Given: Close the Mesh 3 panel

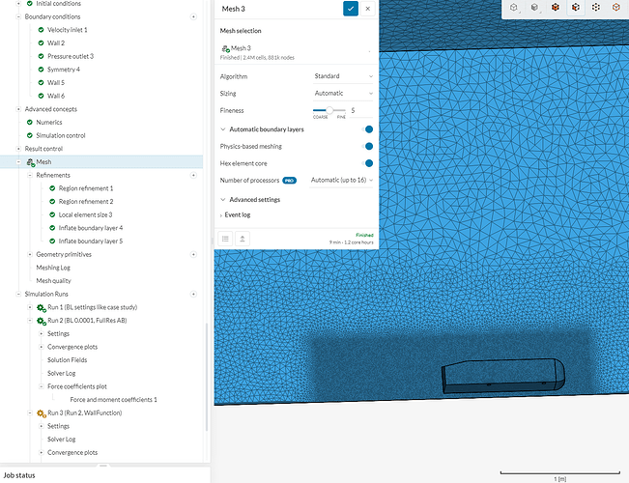Looking at the screenshot, I should tap(367, 9).
